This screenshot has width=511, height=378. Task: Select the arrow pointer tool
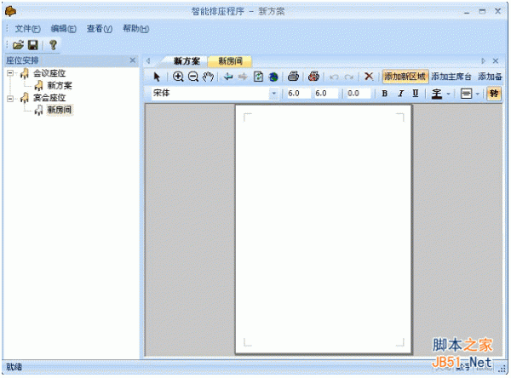click(157, 77)
